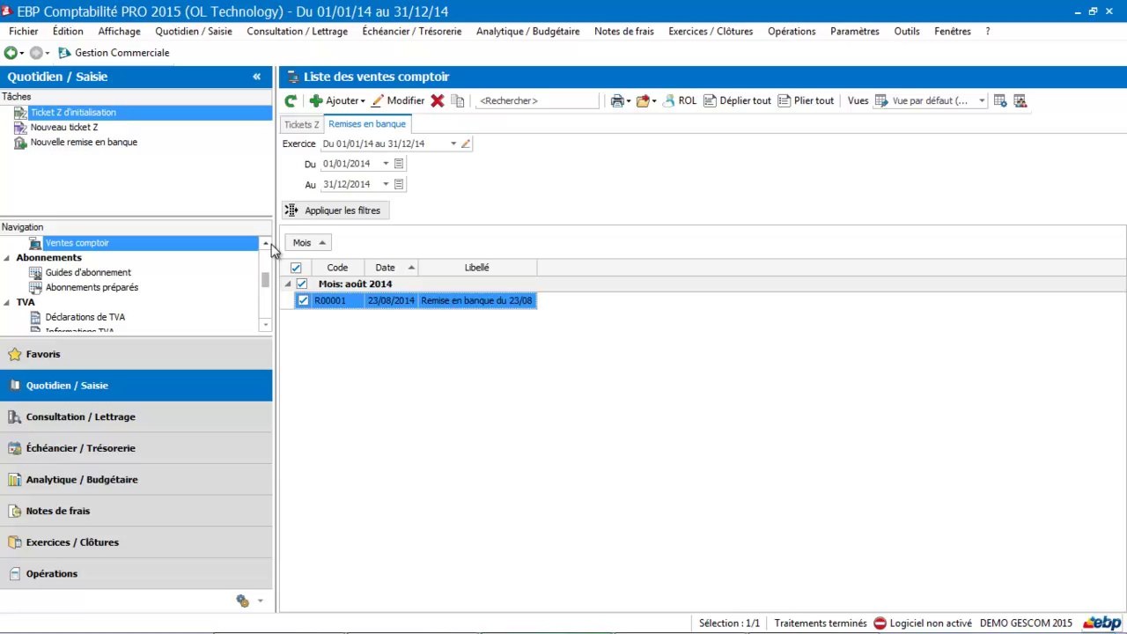Open the Ajouter dropdown arrow

pyautogui.click(x=363, y=101)
